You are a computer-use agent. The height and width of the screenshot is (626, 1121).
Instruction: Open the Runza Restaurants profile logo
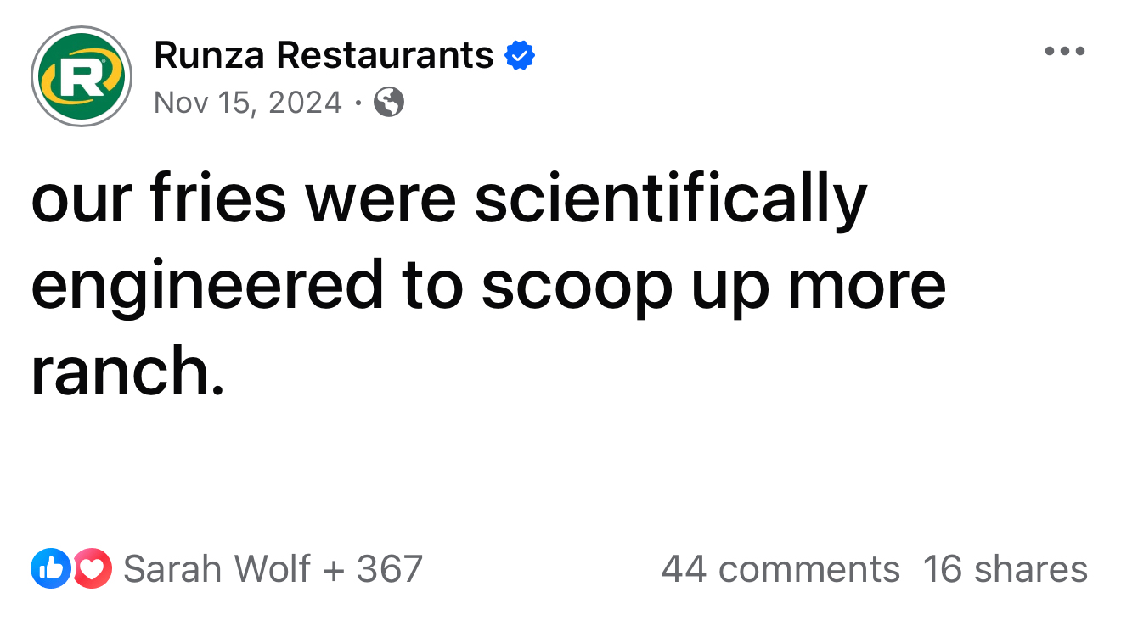(81, 76)
